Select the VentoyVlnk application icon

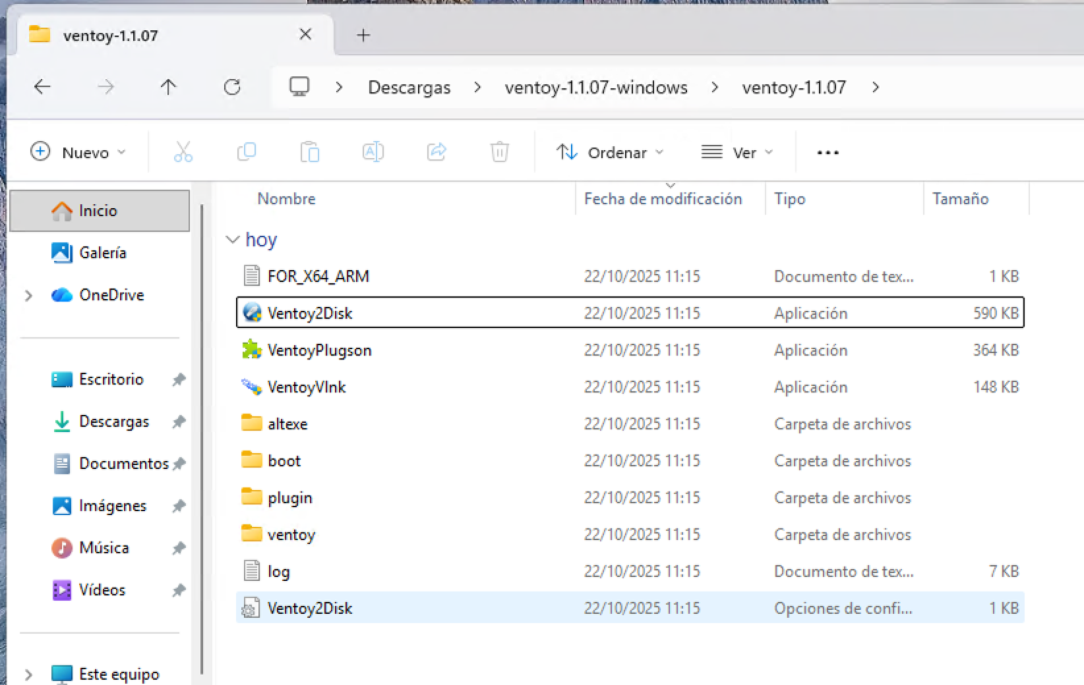tap(252, 387)
